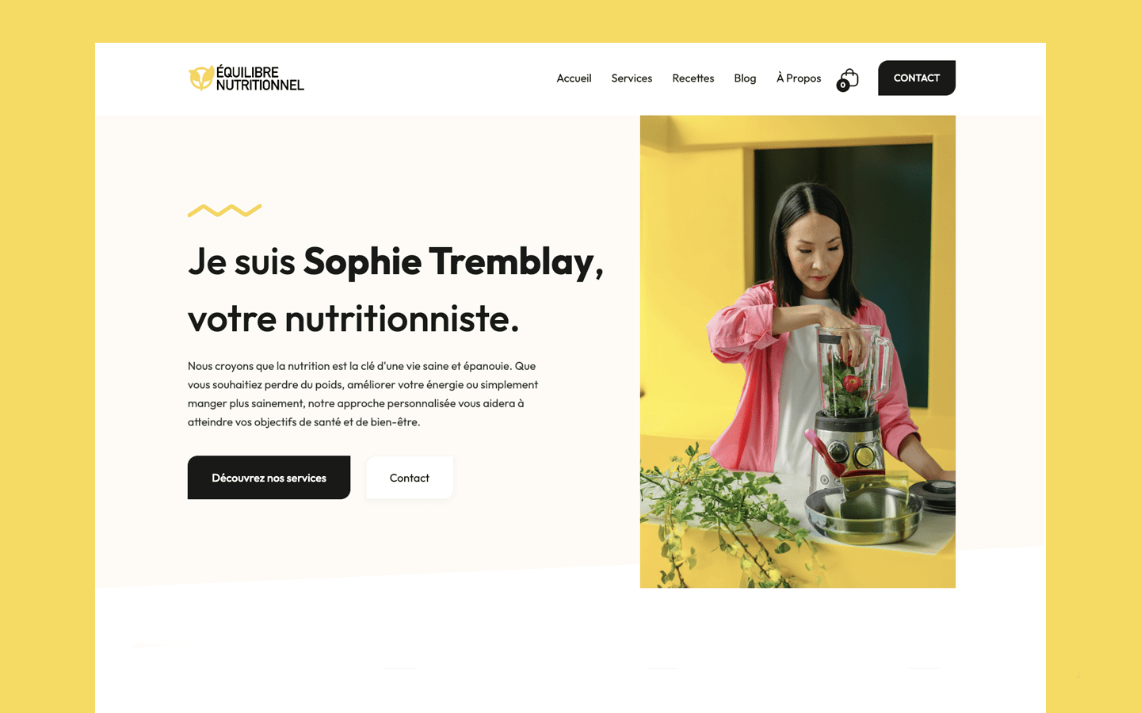Click the "votre nutritionniste." heading line
The width and height of the screenshot is (1141, 713).
[353, 319]
